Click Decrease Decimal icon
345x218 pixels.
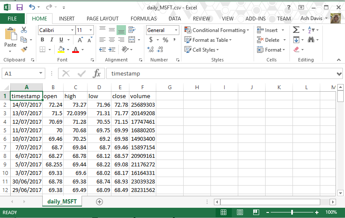pos(160,49)
